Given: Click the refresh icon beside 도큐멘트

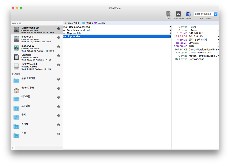Looking at the screenshot, I should [59, 106].
